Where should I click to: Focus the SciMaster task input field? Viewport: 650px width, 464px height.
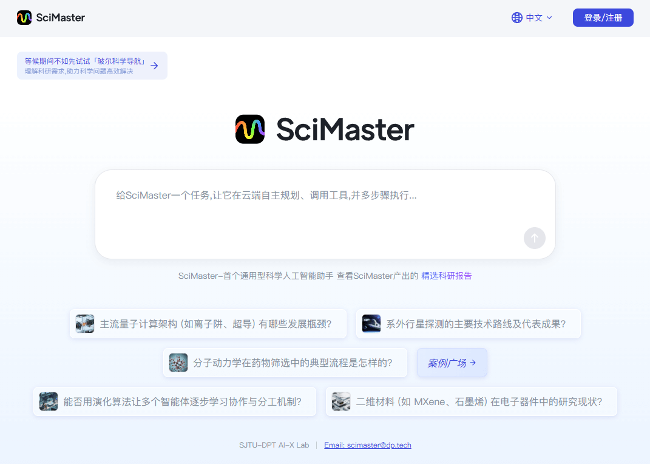coord(325,214)
